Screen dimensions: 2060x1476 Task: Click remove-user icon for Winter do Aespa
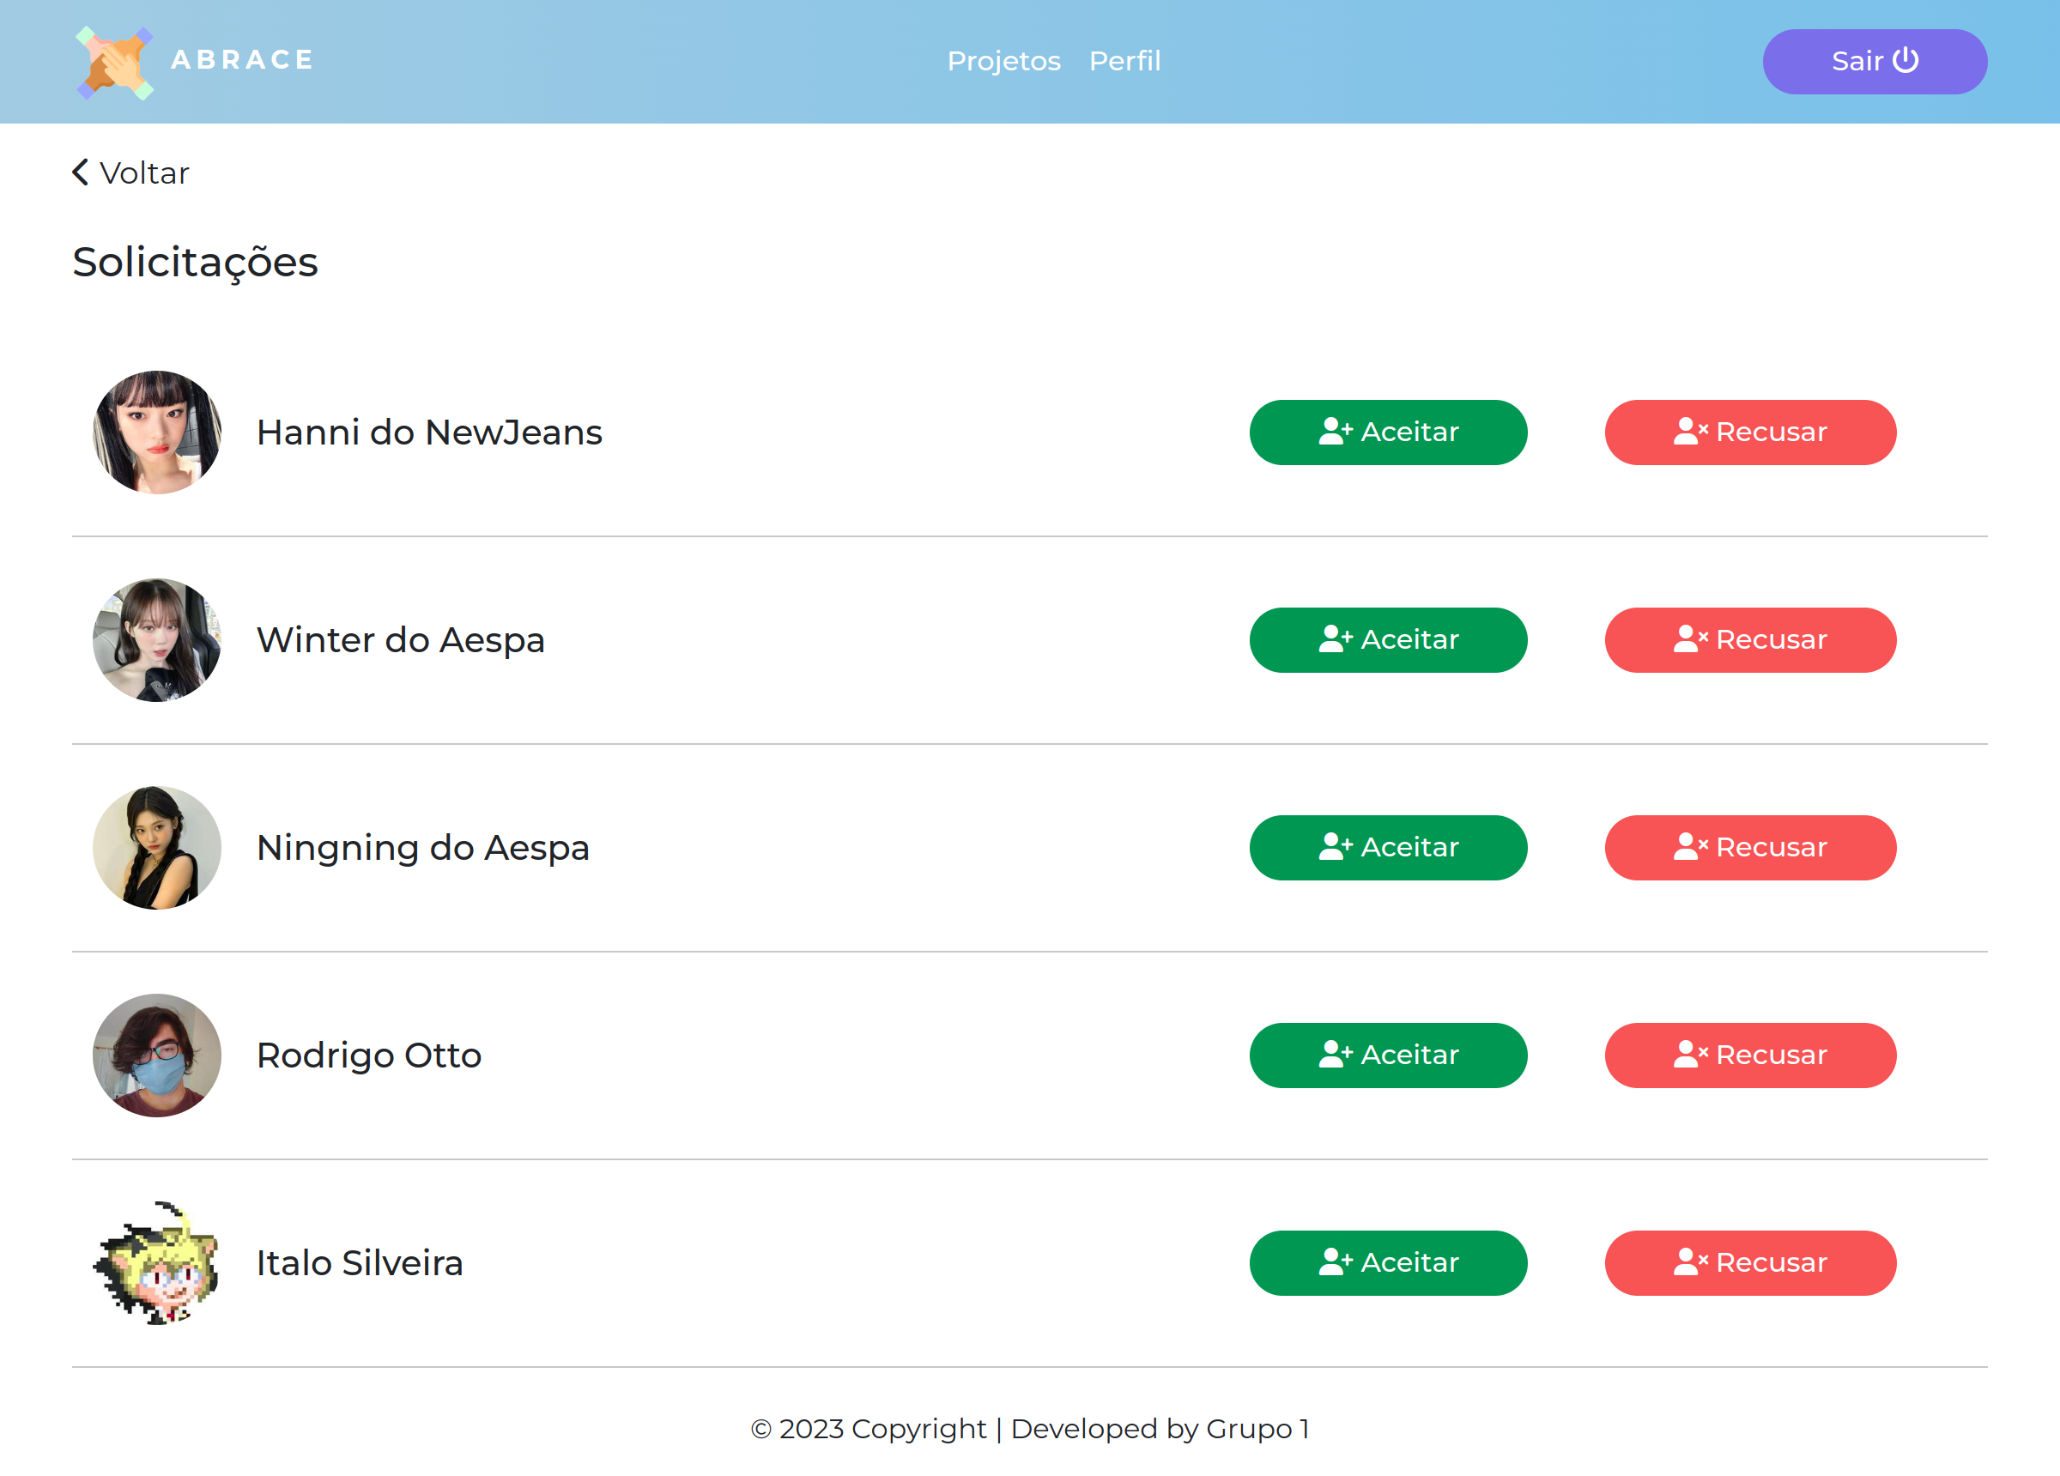pyautogui.click(x=1689, y=639)
